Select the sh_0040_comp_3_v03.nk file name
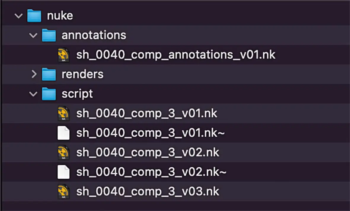 (148, 191)
